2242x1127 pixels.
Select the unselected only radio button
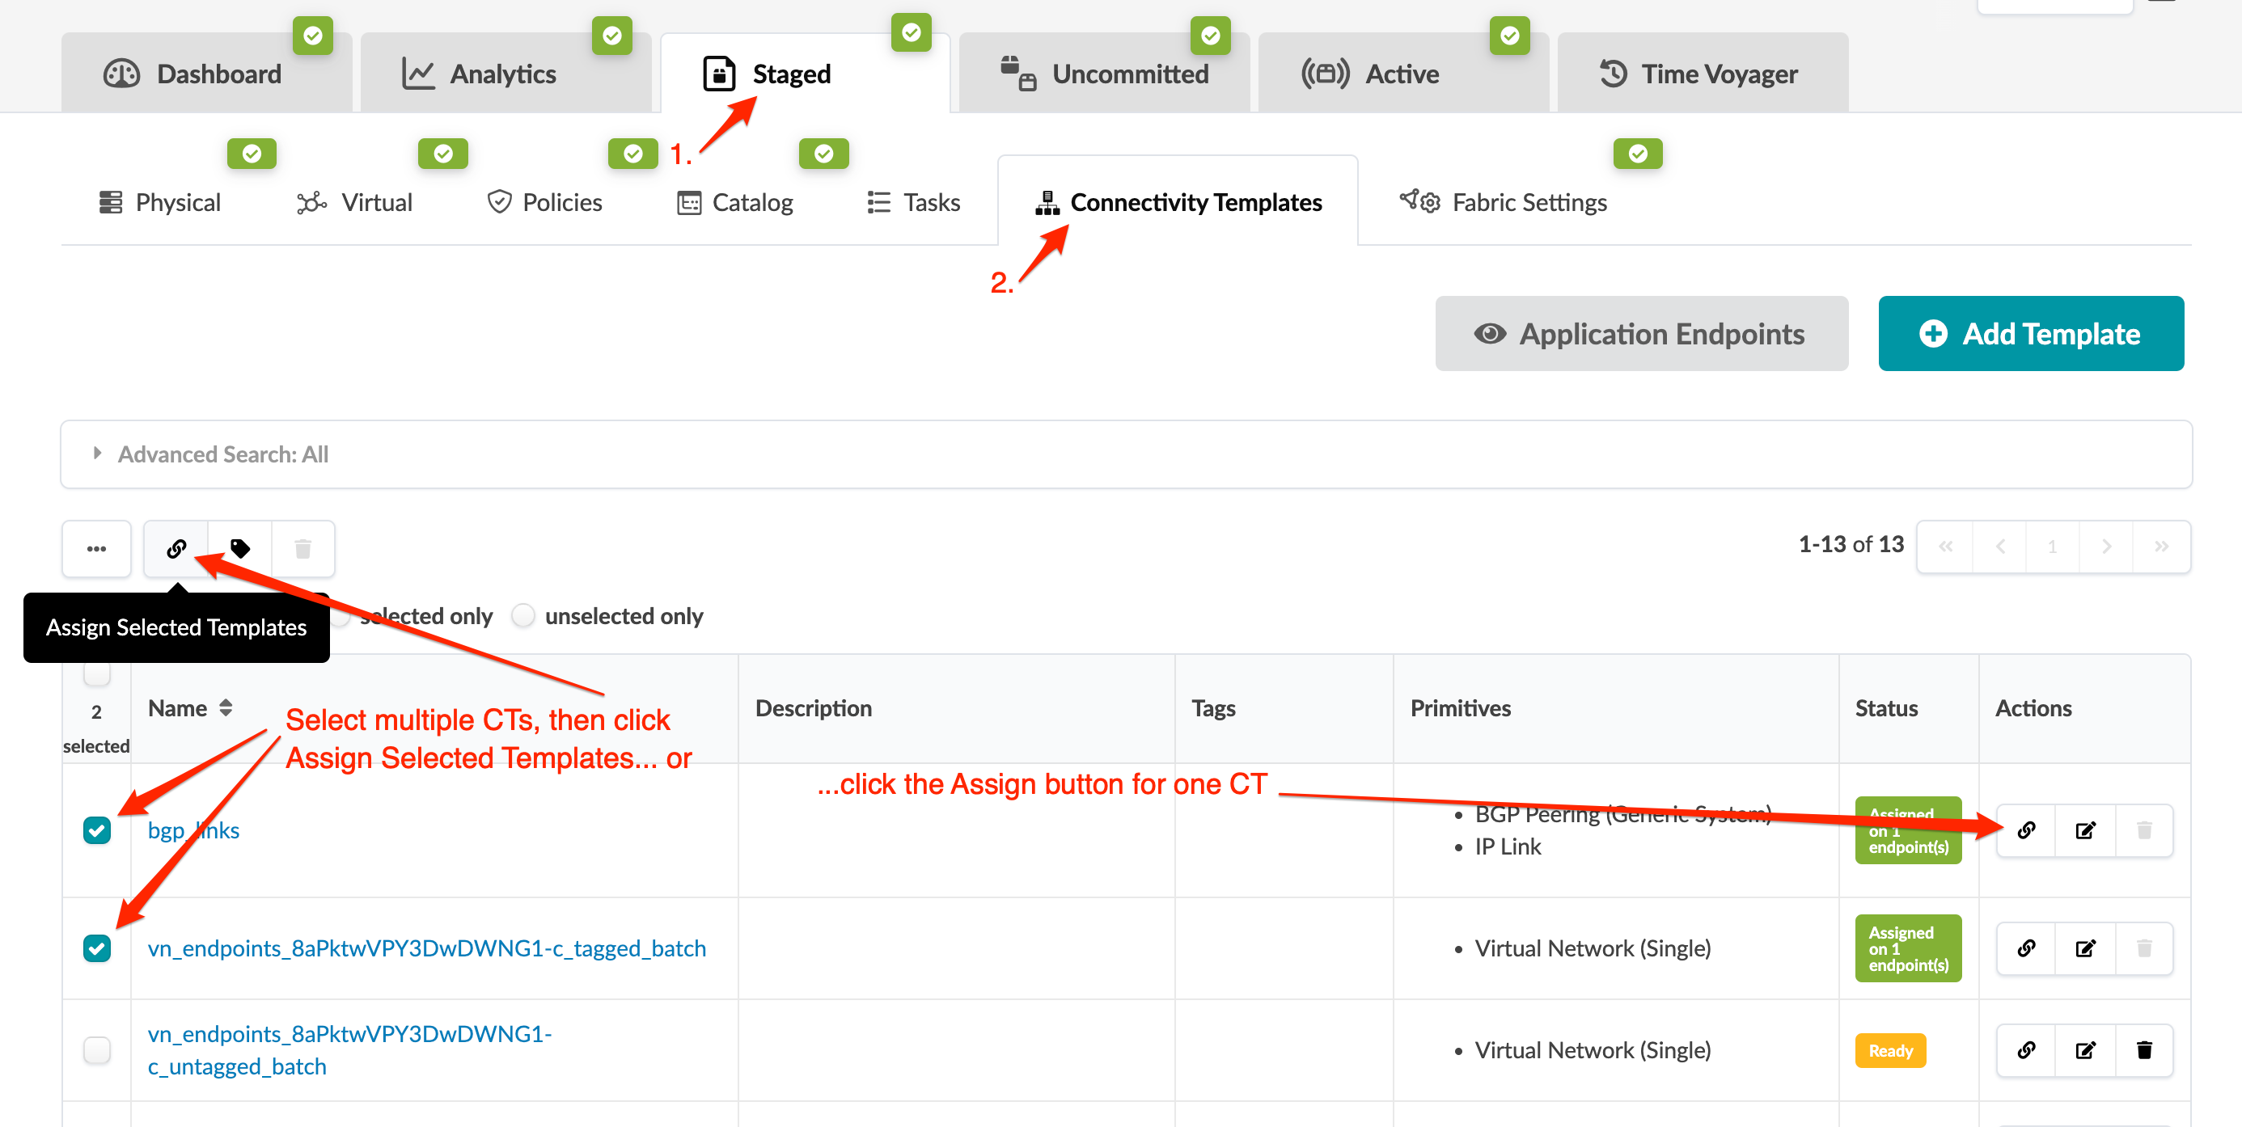(523, 616)
